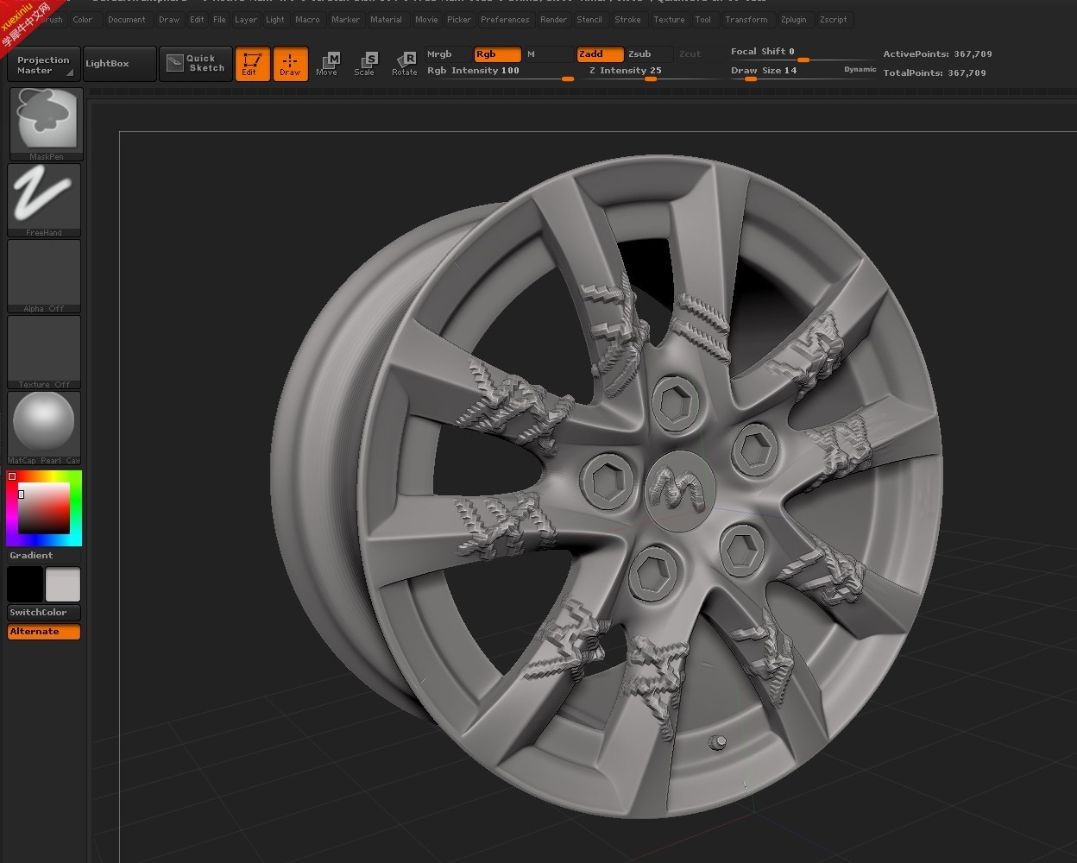1077x863 pixels.
Task: Click the SwitchColor button
Action: pyautogui.click(x=44, y=613)
